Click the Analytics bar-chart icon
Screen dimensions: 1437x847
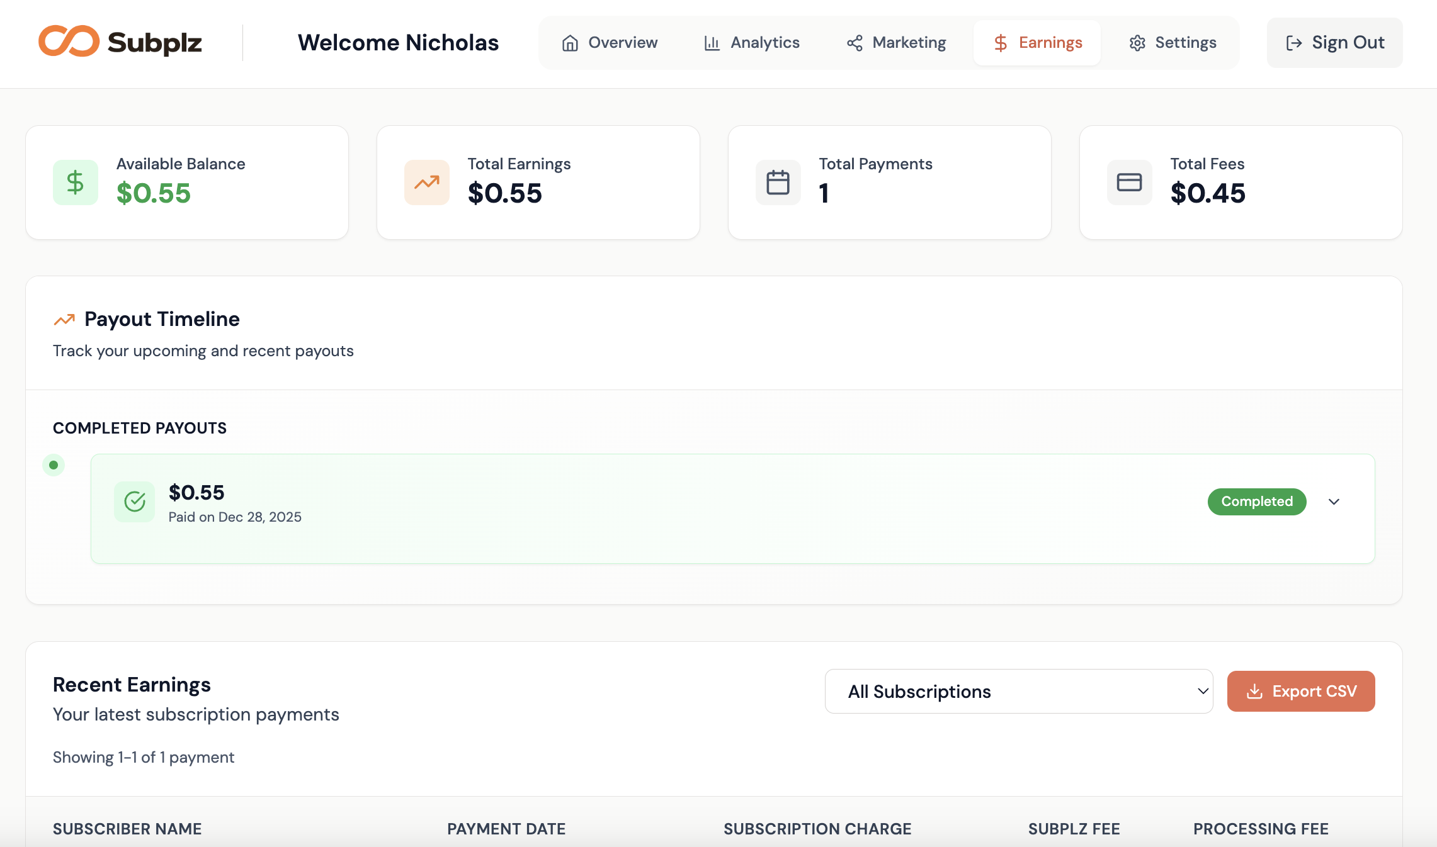711,42
